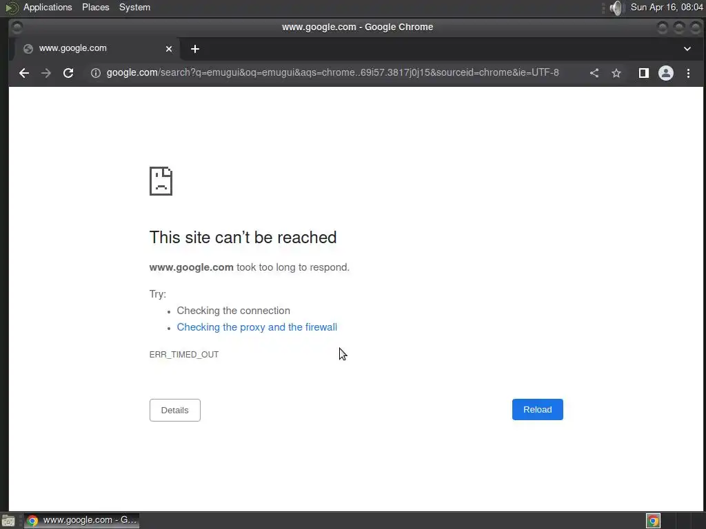Click the show desktop icon in bottom panel
Image resolution: width=706 pixels, height=529 pixels.
point(8,521)
